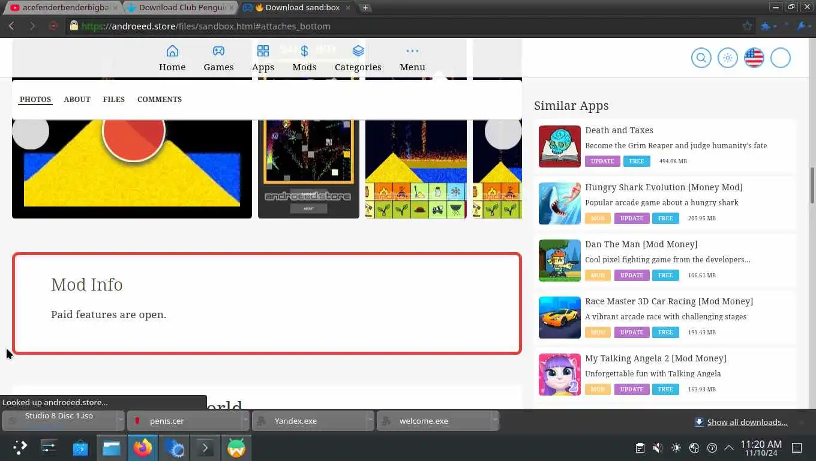Open the Games gamepad icon
Image resolution: width=816 pixels, height=461 pixels.
(218, 51)
